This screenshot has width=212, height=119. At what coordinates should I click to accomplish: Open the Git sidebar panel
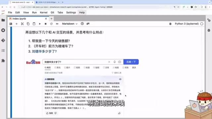click(x=3, y=40)
